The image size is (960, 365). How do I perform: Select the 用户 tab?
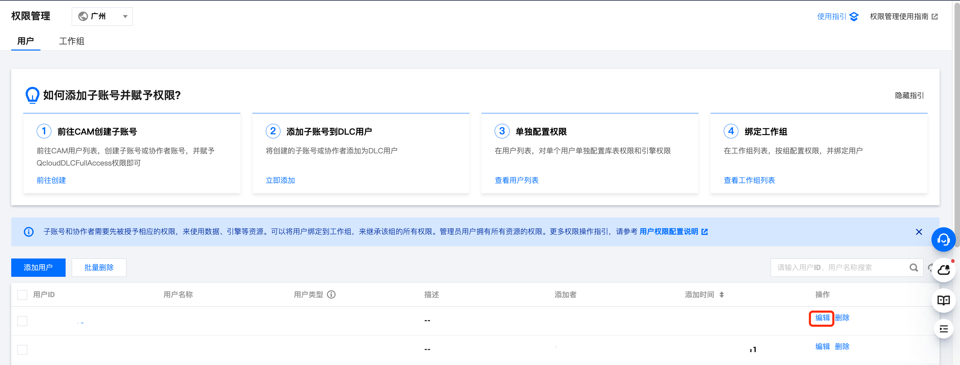point(25,41)
